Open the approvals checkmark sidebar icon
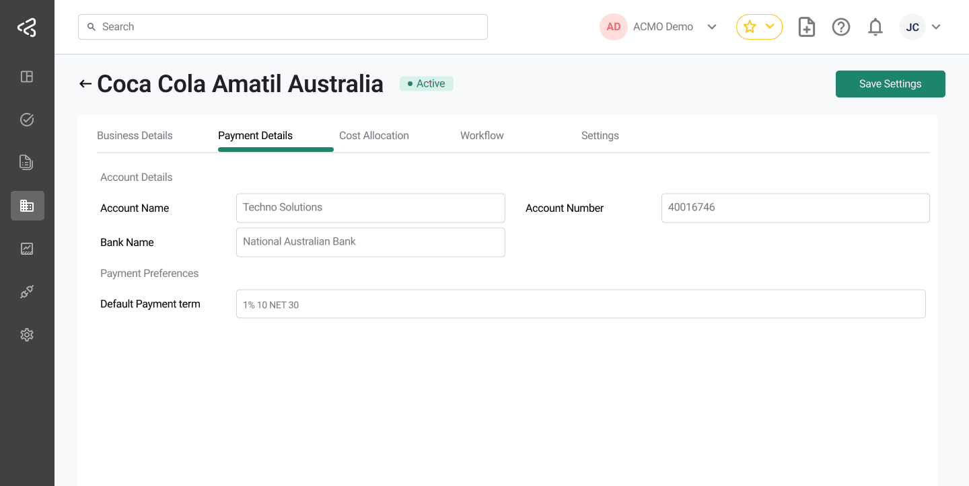The image size is (969, 486). 27,120
